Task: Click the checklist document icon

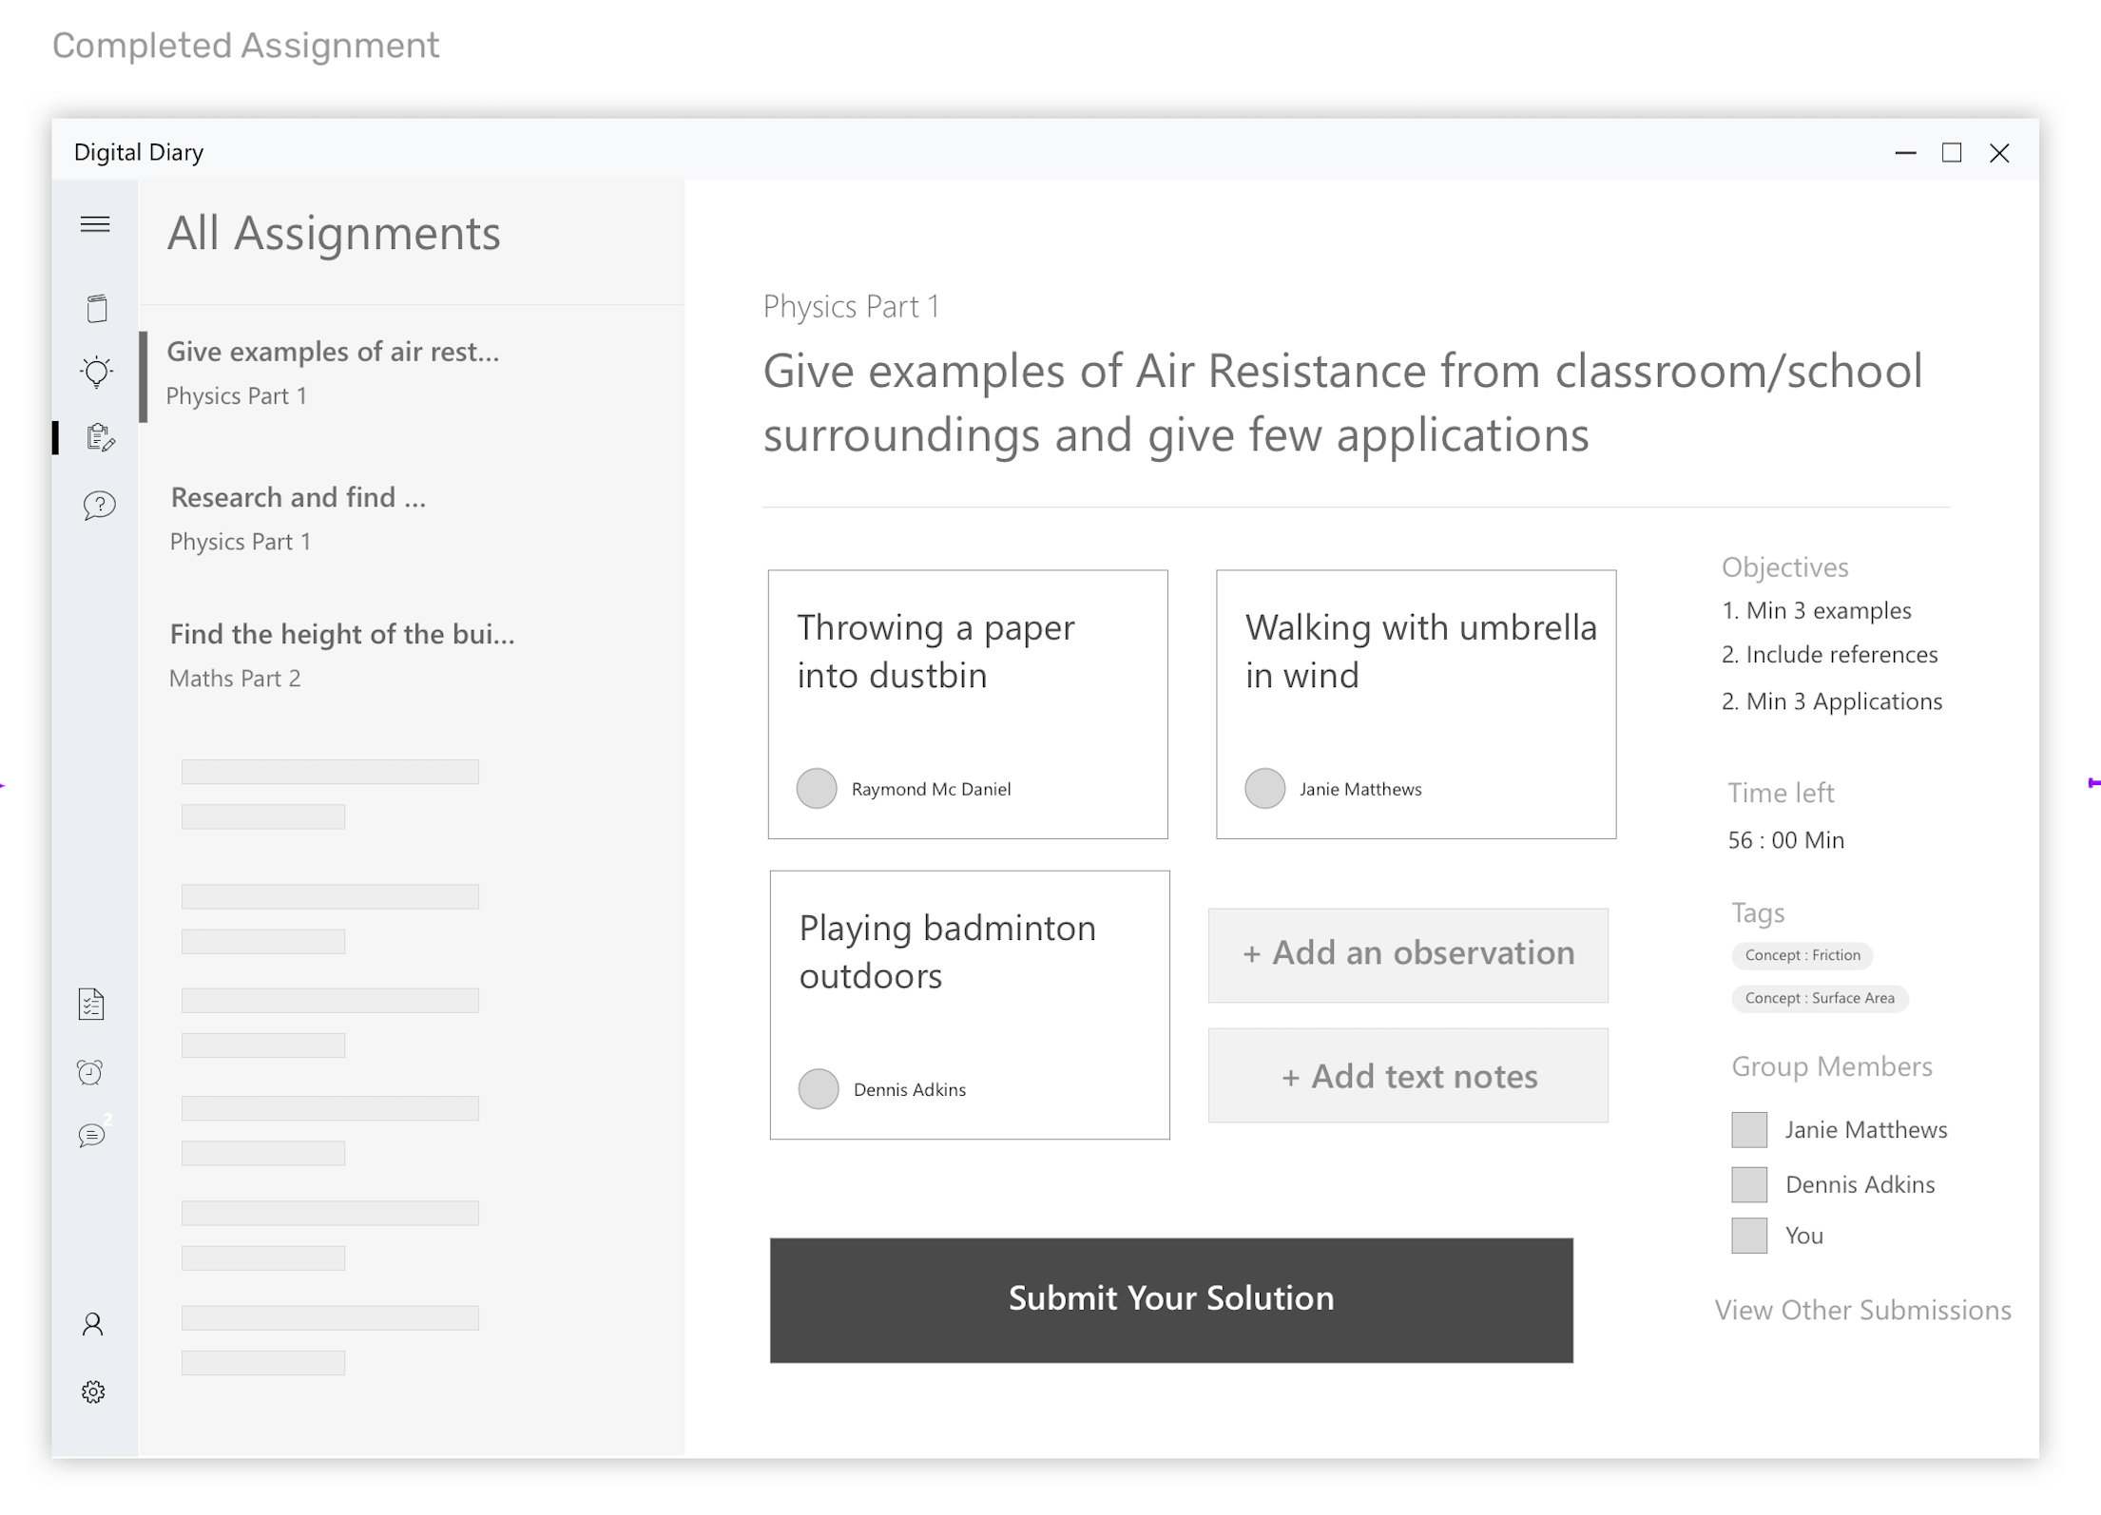Action: click(x=91, y=1005)
